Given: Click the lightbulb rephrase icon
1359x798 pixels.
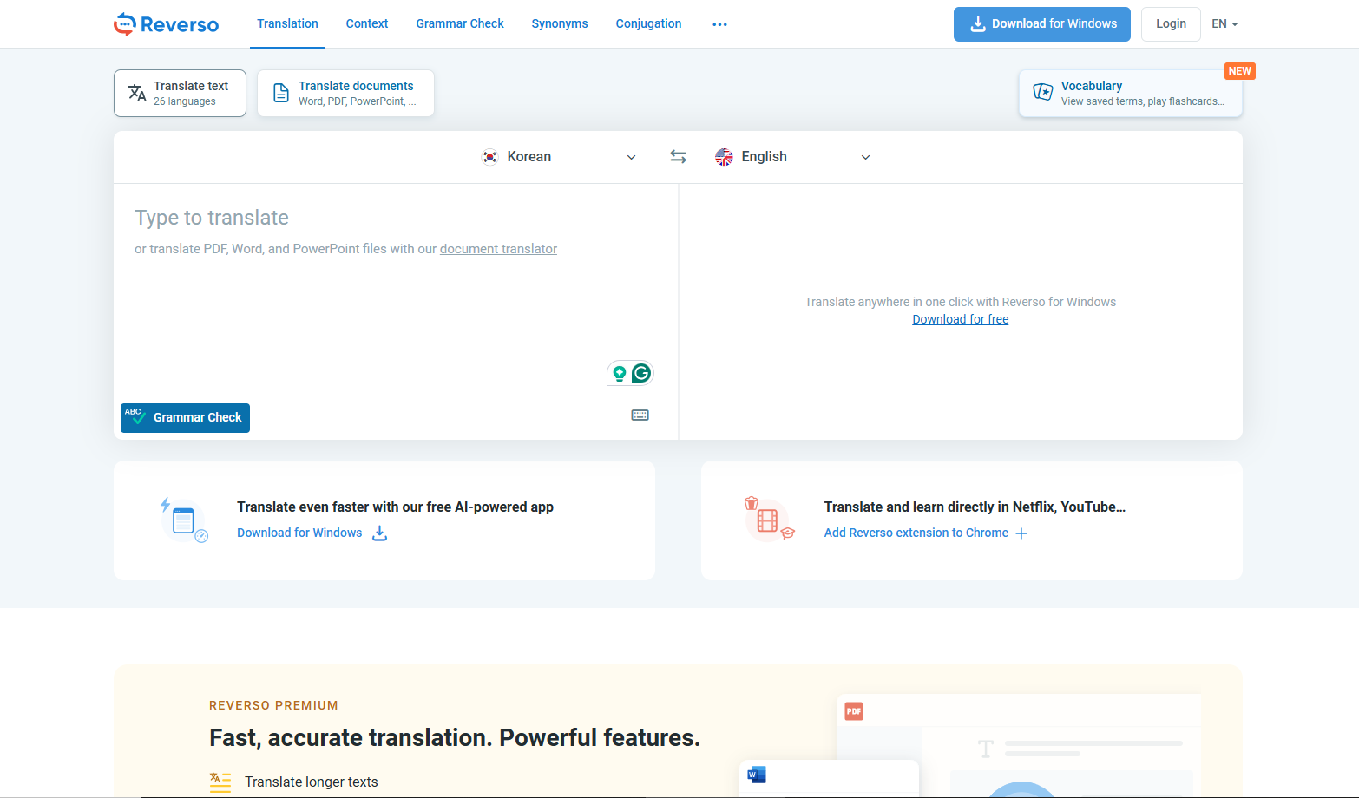Looking at the screenshot, I should [620, 372].
